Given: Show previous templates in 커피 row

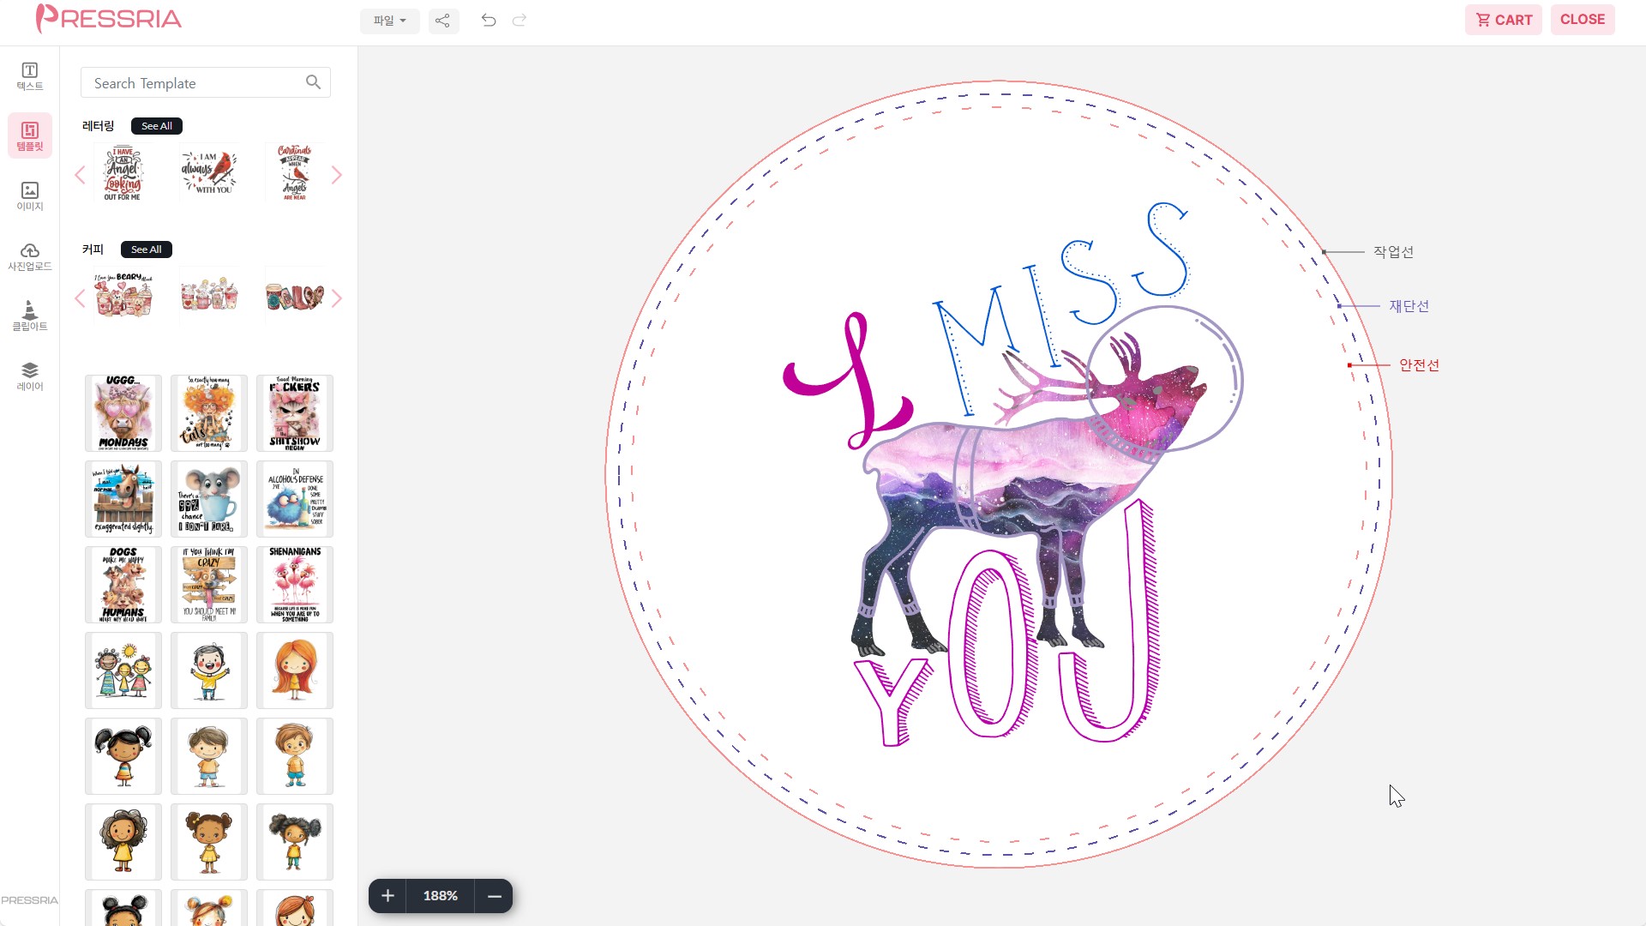Looking at the screenshot, I should point(80,298).
